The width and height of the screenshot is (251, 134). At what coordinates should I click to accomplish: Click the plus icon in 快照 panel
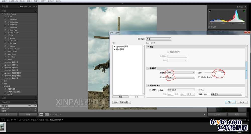click(36, 98)
